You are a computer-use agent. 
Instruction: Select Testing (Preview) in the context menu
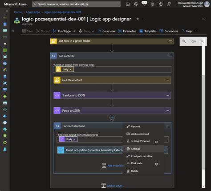(143, 141)
